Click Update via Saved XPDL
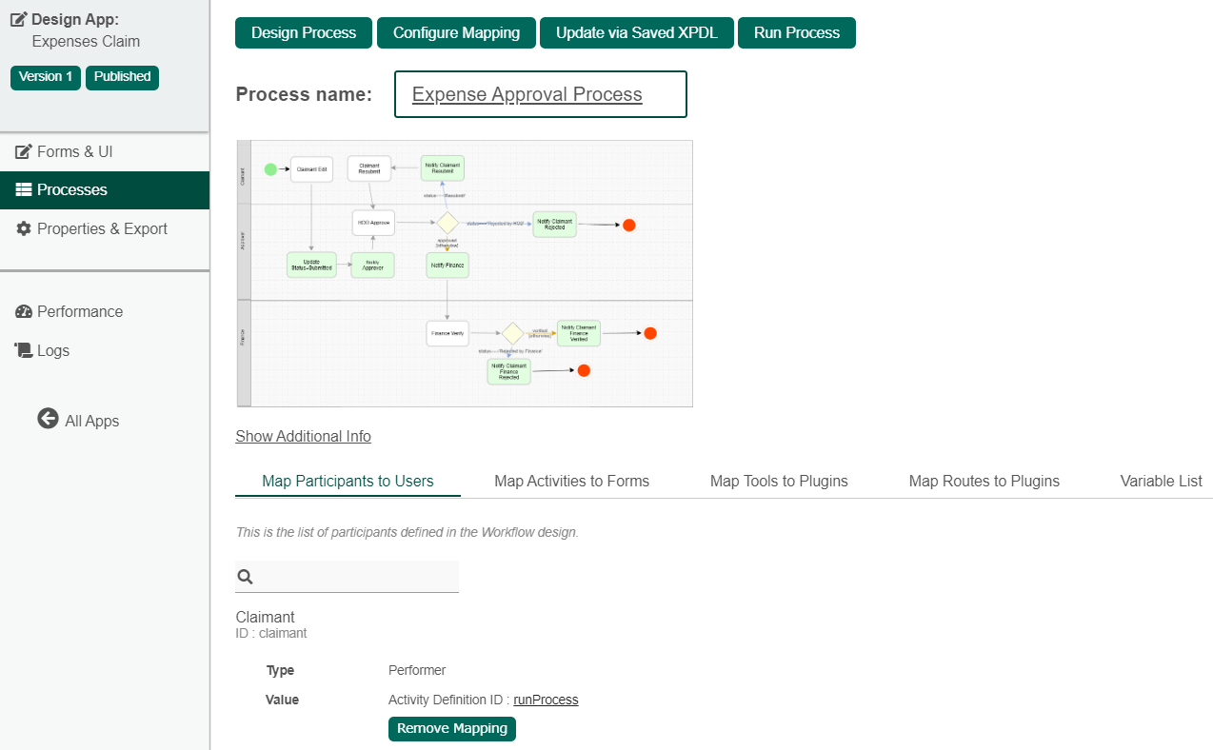The height and width of the screenshot is (750, 1213). coord(636,32)
